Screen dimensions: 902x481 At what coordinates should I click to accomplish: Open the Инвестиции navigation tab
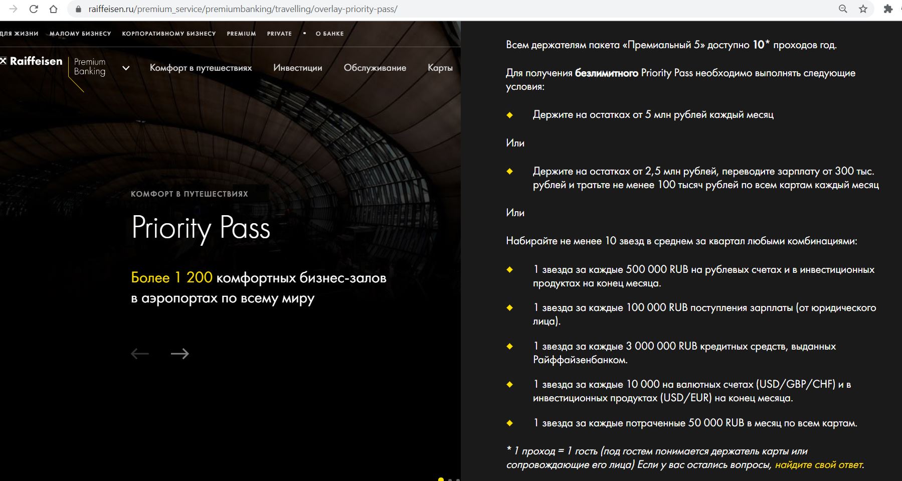[298, 68]
